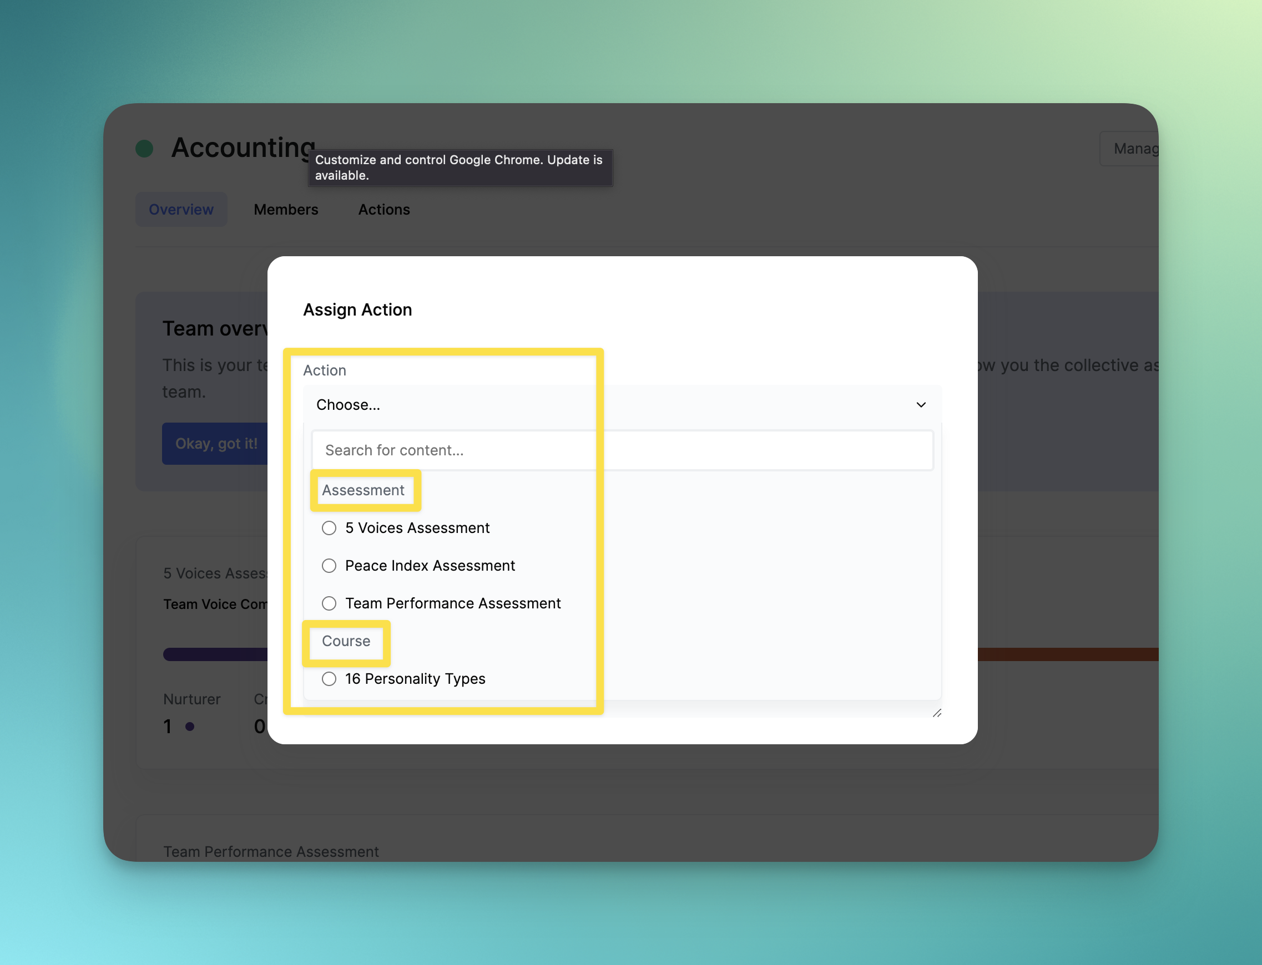
Task: Select the 16 Personality Types course
Action: click(x=329, y=678)
